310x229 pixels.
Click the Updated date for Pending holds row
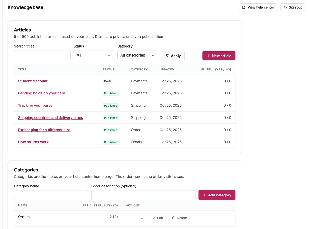tap(171, 93)
